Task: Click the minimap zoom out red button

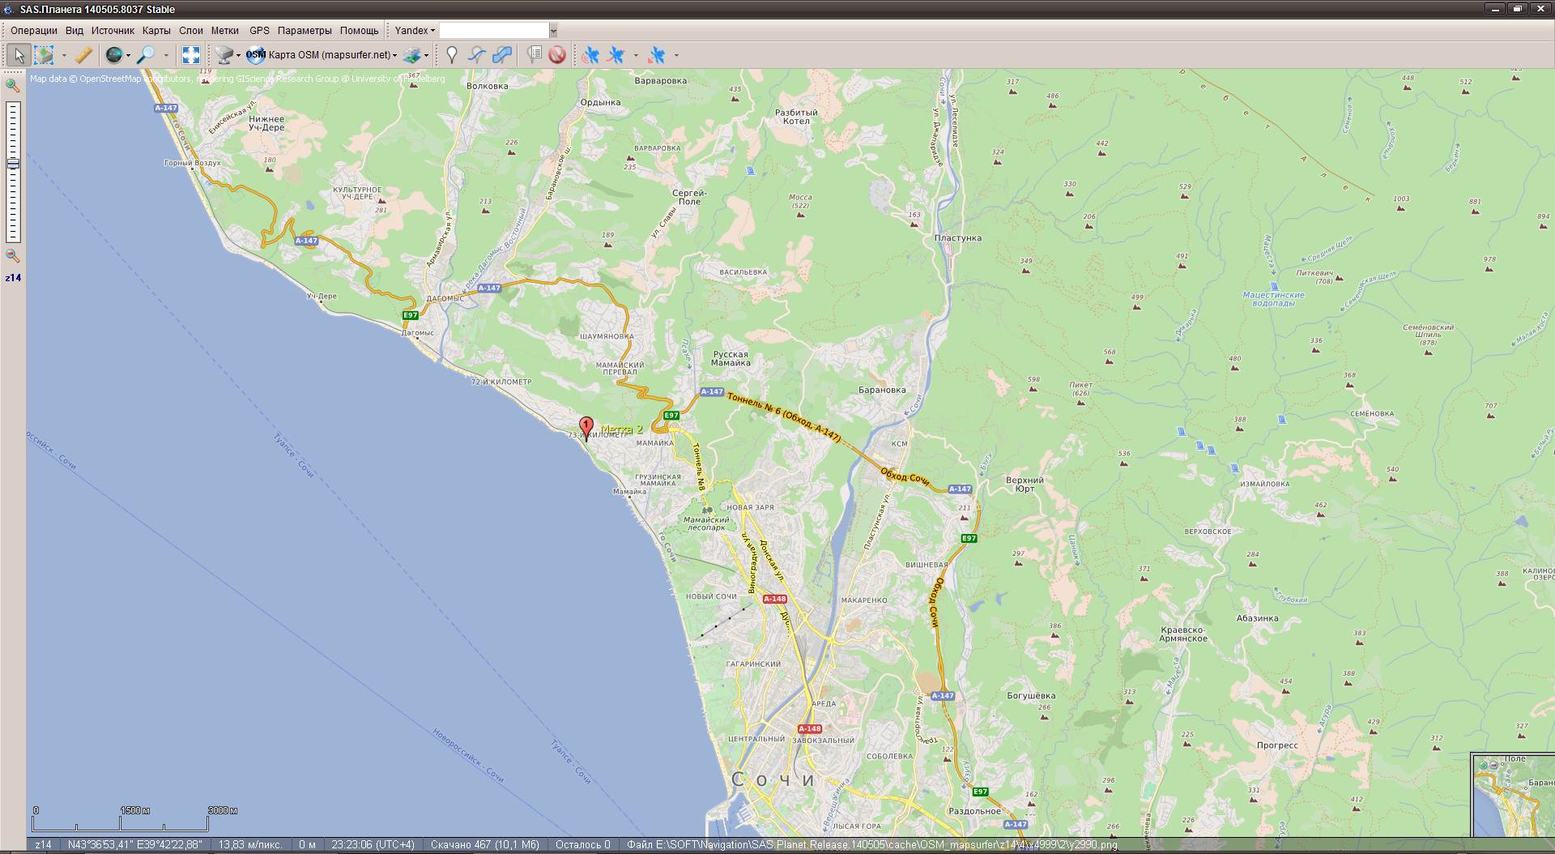Action: pyautogui.click(x=1494, y=765)
